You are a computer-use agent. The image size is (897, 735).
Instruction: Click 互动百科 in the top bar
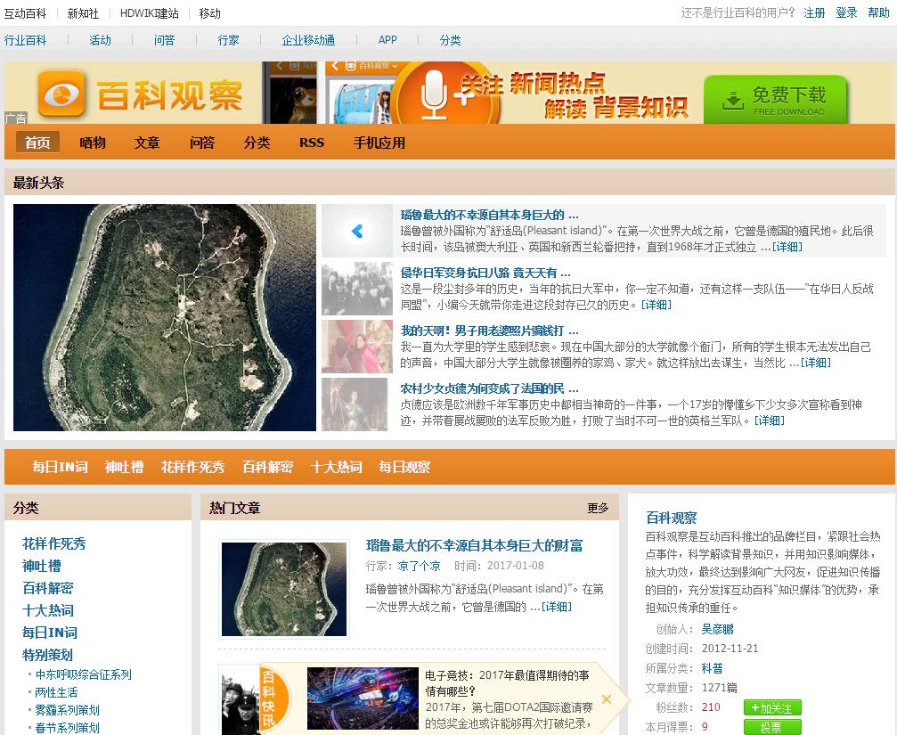point(25,13)
